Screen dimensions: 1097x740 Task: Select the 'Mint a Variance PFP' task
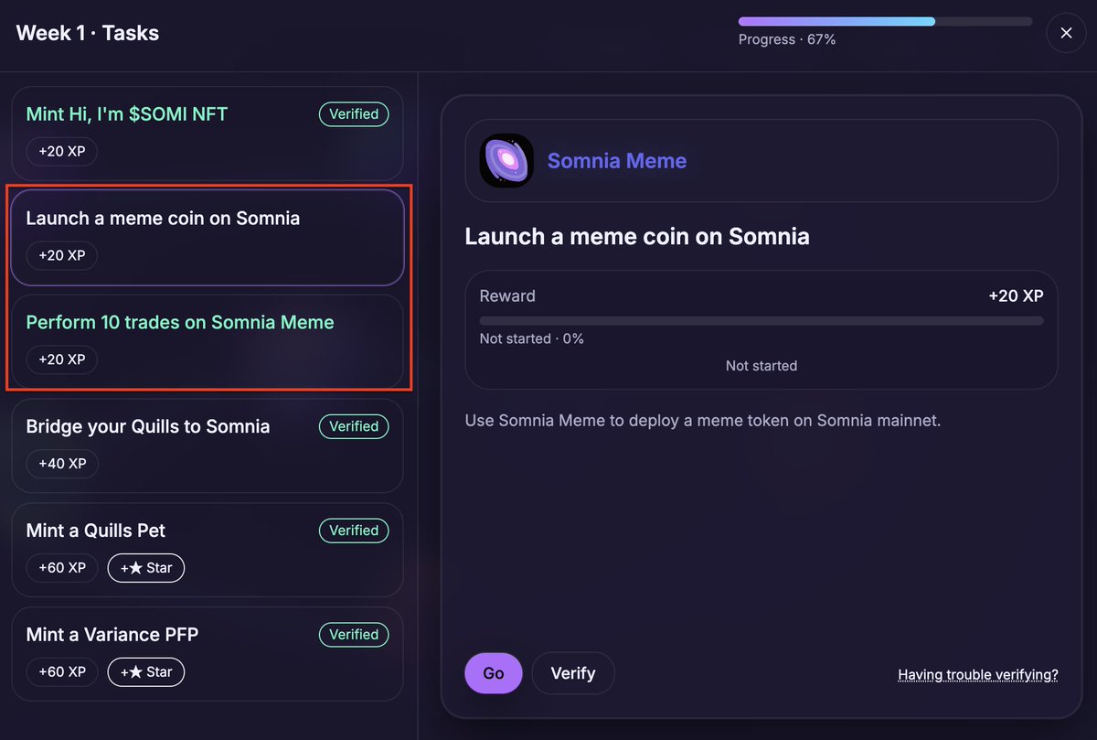tap(208, 654)
